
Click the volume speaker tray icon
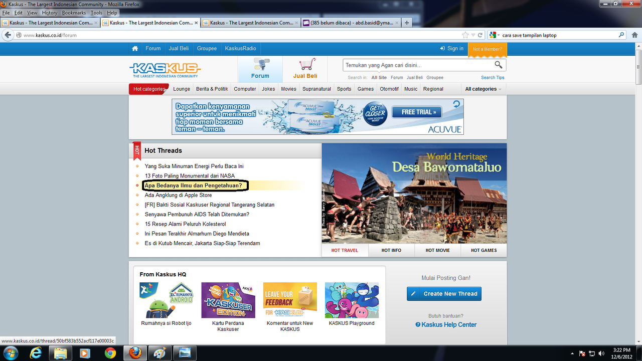pos(600,353)
